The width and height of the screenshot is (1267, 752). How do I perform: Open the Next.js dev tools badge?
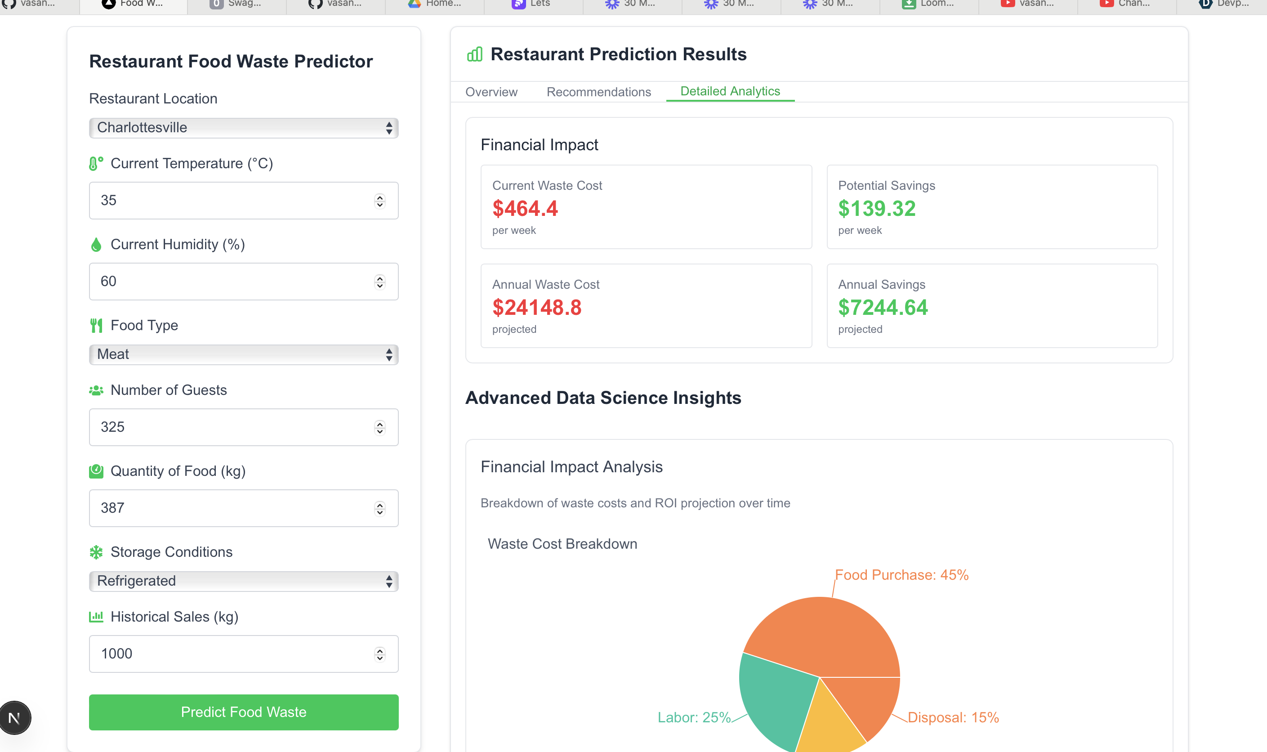click(15, 717)
